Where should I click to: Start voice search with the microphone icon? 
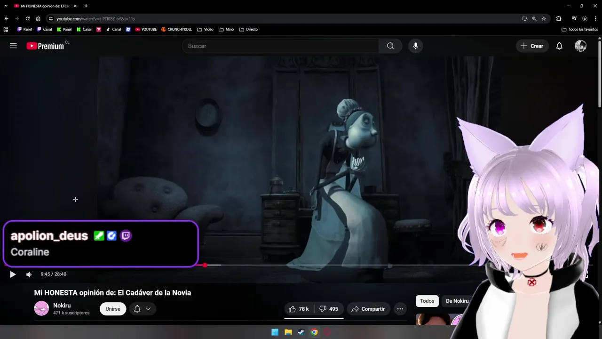pos(415,46)
